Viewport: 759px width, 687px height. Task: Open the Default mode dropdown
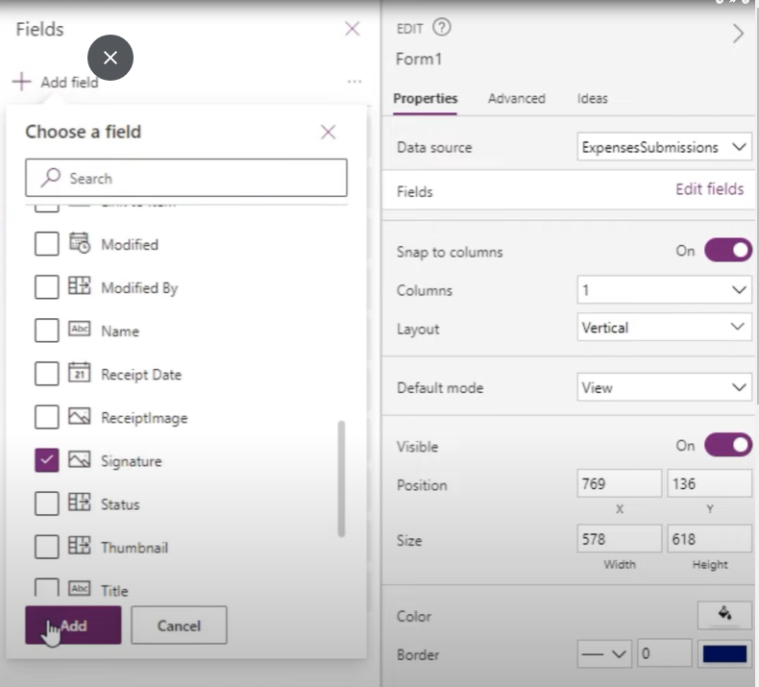[x=664, y=387]
